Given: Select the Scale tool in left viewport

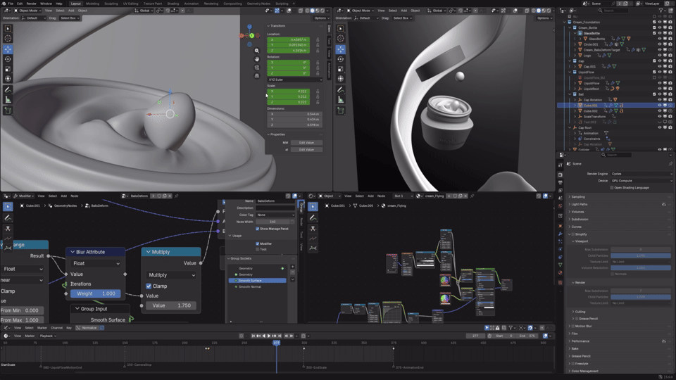Looking at the screenshot, I should 8,69.
